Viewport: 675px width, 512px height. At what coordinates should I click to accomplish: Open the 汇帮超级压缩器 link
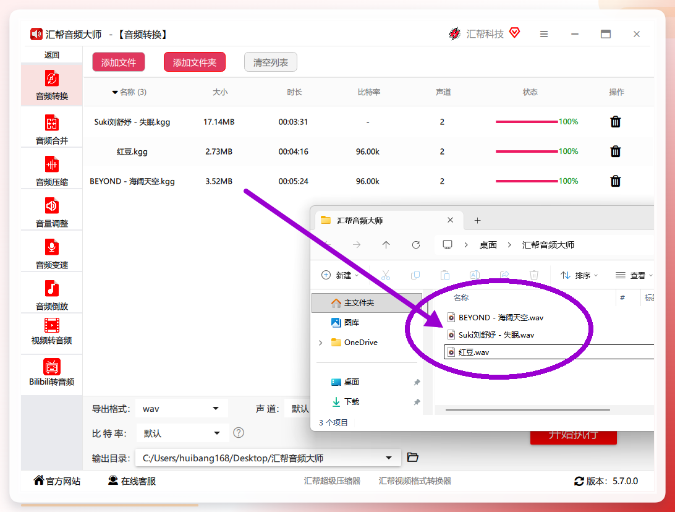tap(332, 481)
